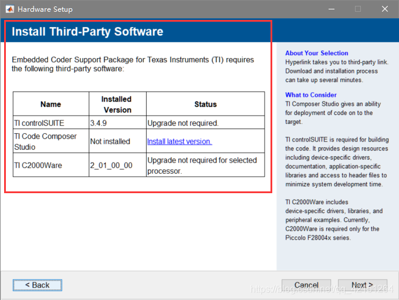Viewport: 399px width, 300px height.
Task: Click the Not installed version cell
Action: coord(117,141)
